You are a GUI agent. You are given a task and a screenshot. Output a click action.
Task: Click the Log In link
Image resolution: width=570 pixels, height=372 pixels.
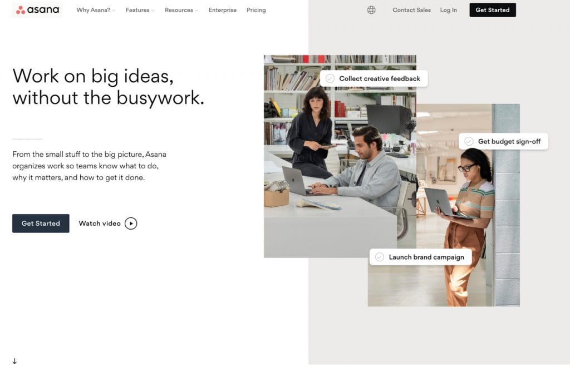coord(449,10)
